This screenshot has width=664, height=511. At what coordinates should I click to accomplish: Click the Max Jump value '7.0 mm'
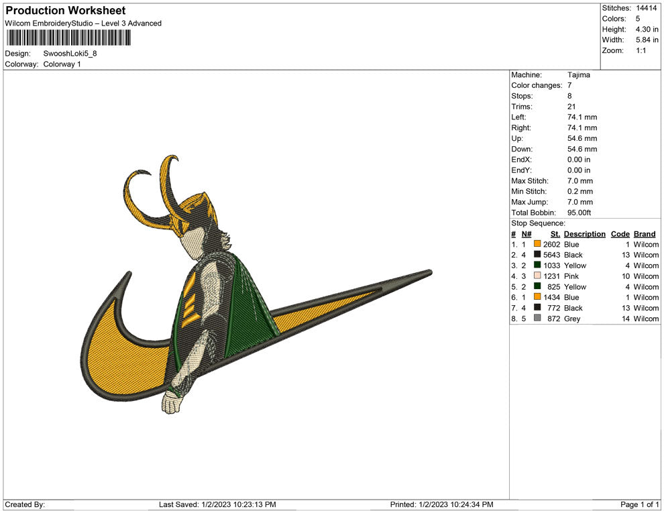(580, 202)
